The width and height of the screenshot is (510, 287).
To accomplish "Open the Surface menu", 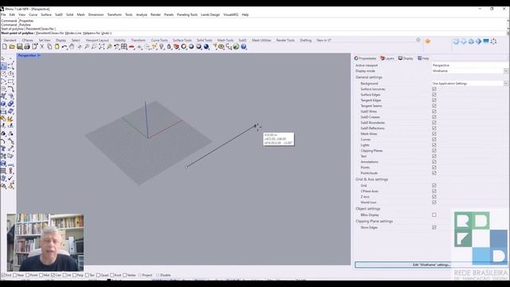I will (46, 14).
